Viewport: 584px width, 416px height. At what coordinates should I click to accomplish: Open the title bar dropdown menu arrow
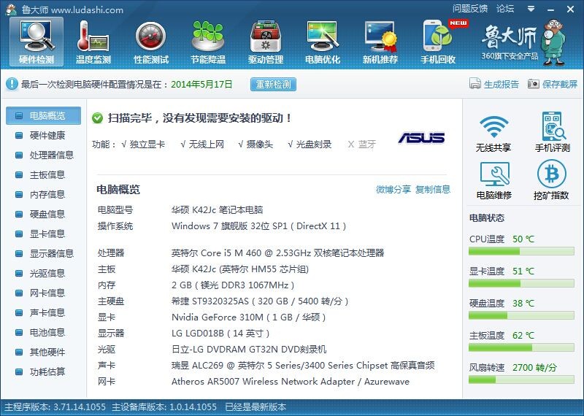click(x=531, y=9)
